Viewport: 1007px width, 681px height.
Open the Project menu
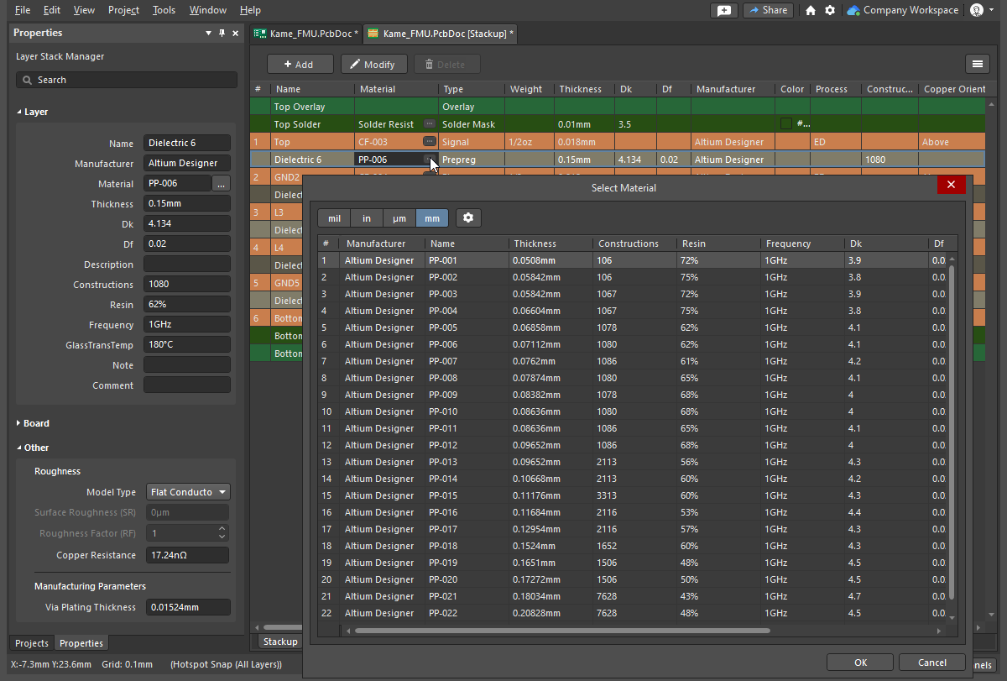(x=123, y=10)
